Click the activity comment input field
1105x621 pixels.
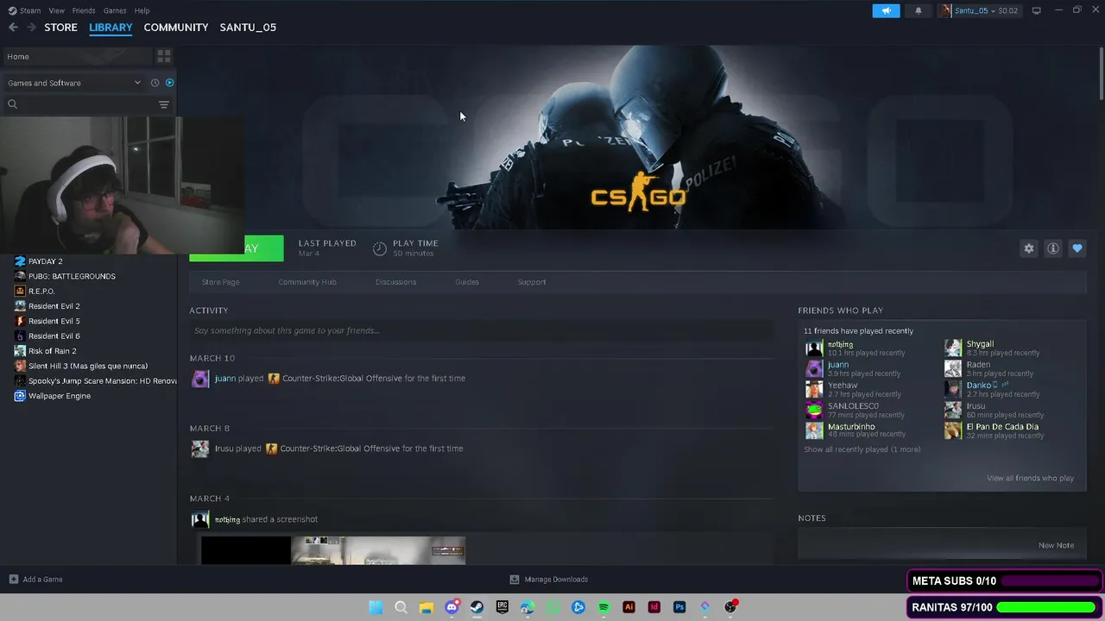coord(481,330)
